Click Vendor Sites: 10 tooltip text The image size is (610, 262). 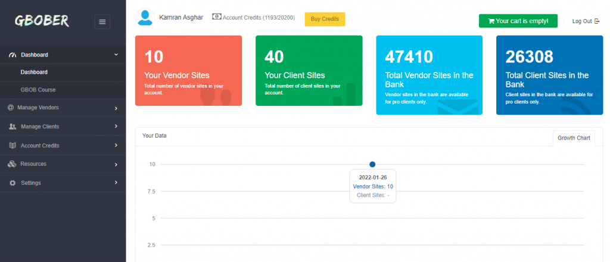[x=373, y=187]
